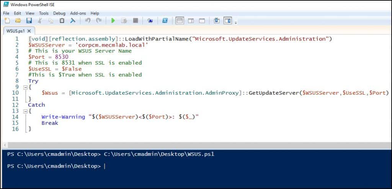Viewport: 392px width, 189px height.
Task: Click the Open script folder icon
Action: coord(18,21)
